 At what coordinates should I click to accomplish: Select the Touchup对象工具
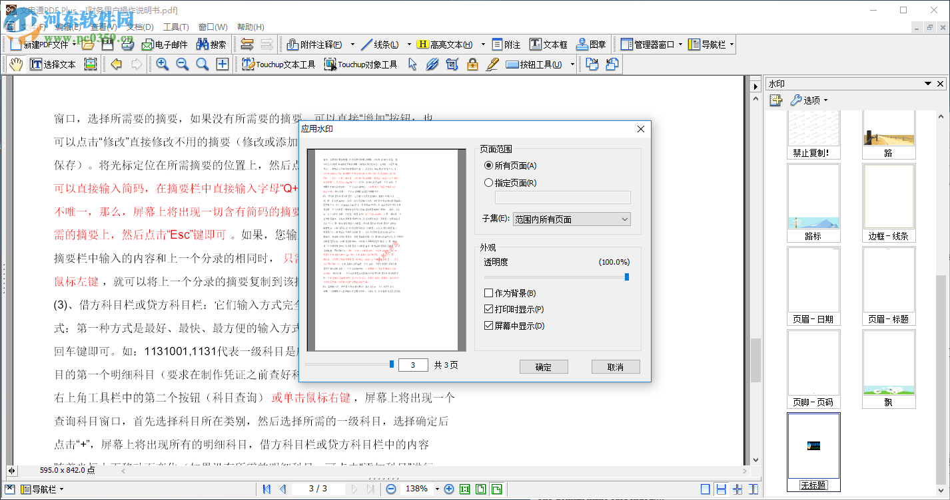[360, 64]
